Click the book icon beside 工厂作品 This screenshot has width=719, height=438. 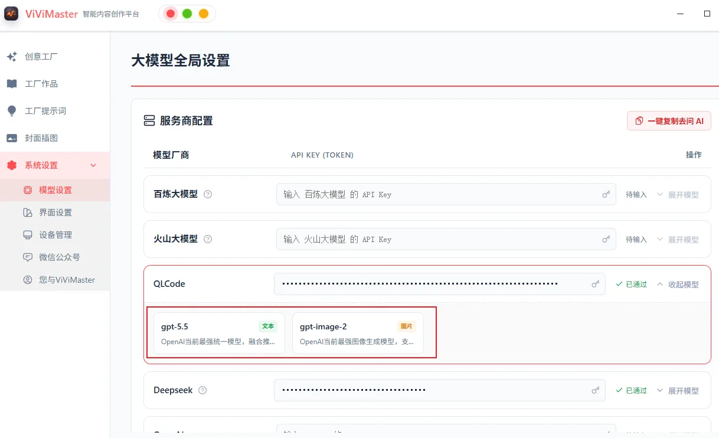[x=12, y=84]
